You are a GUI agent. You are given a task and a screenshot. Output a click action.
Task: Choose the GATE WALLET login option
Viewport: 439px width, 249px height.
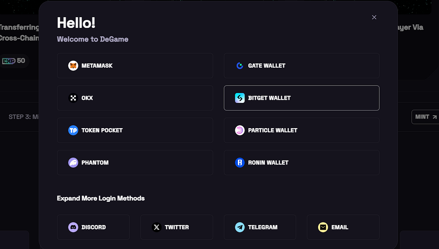pyautogui.click(x=301, y=66)
